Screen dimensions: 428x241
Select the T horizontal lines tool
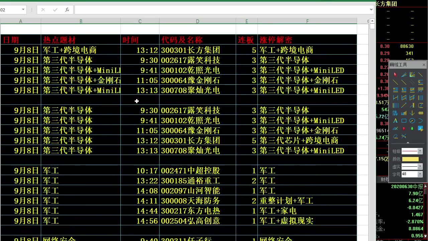(x=395, y=89)
